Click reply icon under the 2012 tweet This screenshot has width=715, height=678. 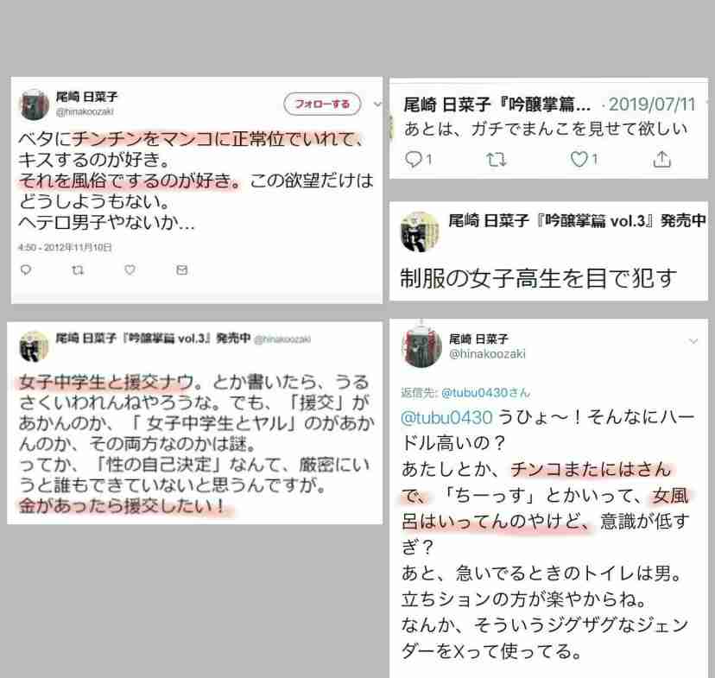(26, 270)
